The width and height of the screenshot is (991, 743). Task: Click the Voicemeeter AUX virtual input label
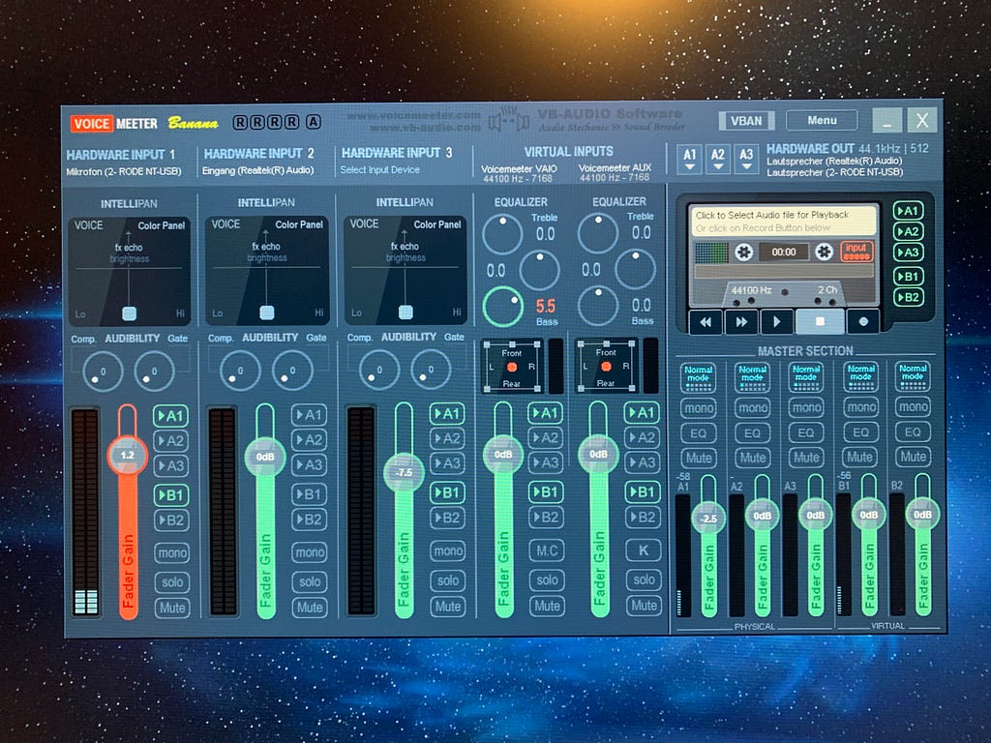(x=615, y=168)
